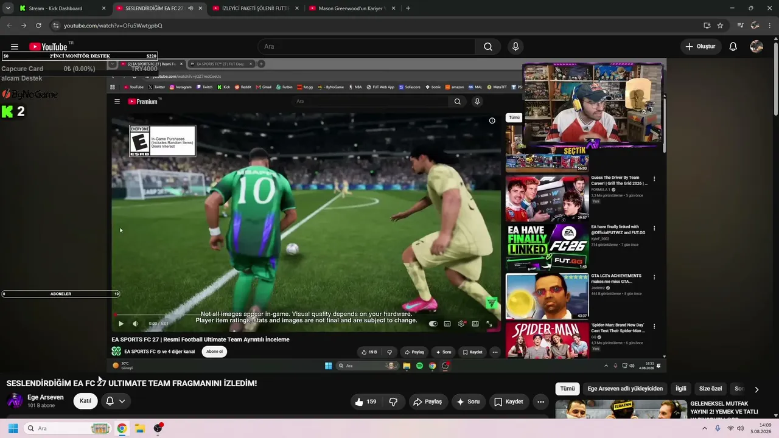Viewport: 779px width, 438px height.
Task: Open the YouTube account avatar menu
Action: 756,47
